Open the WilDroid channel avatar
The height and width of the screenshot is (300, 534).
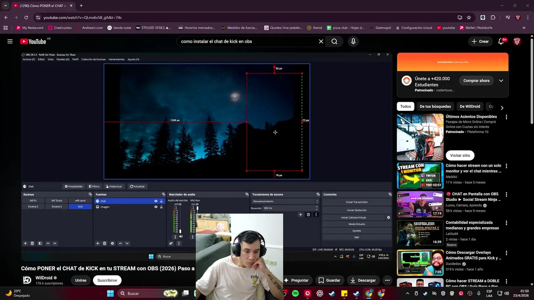click(x=27, y=280)
